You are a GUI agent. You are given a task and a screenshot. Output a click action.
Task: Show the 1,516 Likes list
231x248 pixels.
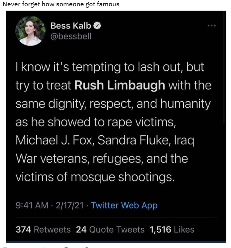[172, 230]
